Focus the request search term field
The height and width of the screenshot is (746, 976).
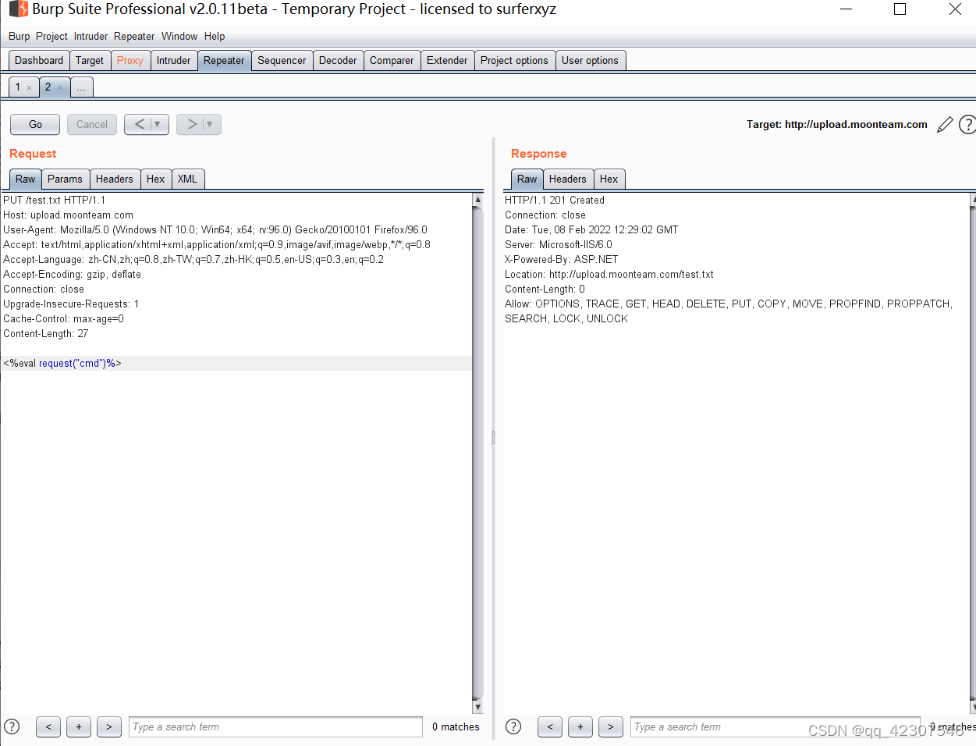point(275,726)
